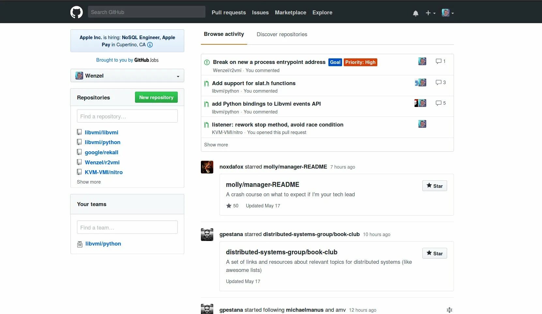Click the Priority: High label
Viewport: 542px width, 314px height.
[360, 62]
